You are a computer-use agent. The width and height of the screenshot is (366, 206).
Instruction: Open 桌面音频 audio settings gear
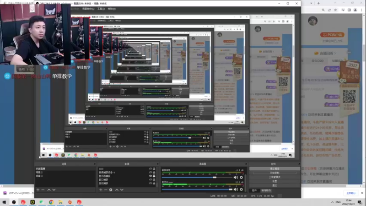coord(242,177)
